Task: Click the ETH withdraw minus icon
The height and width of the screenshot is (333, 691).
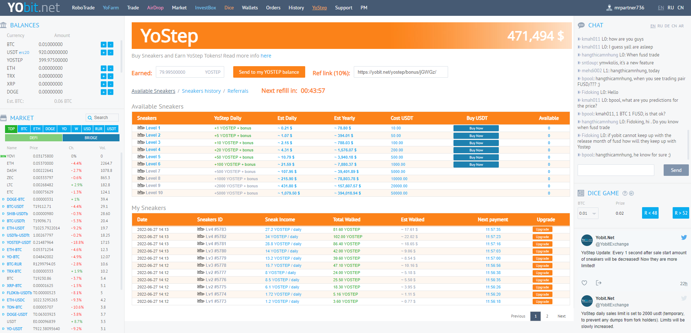Action: pyautogui.click(x=110, y=68)
